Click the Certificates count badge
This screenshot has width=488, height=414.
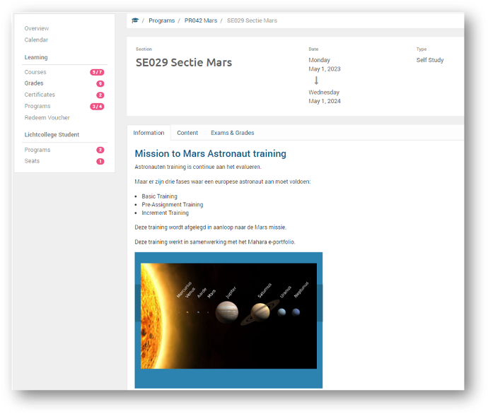click(x=100, y=95)
